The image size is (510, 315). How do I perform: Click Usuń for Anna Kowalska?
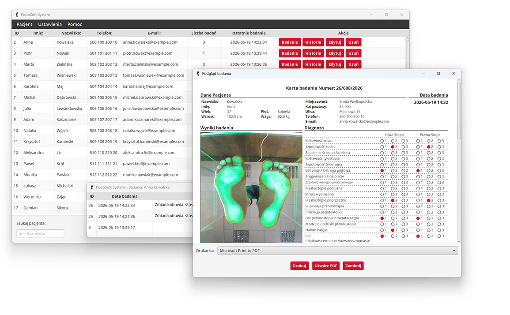354,42
